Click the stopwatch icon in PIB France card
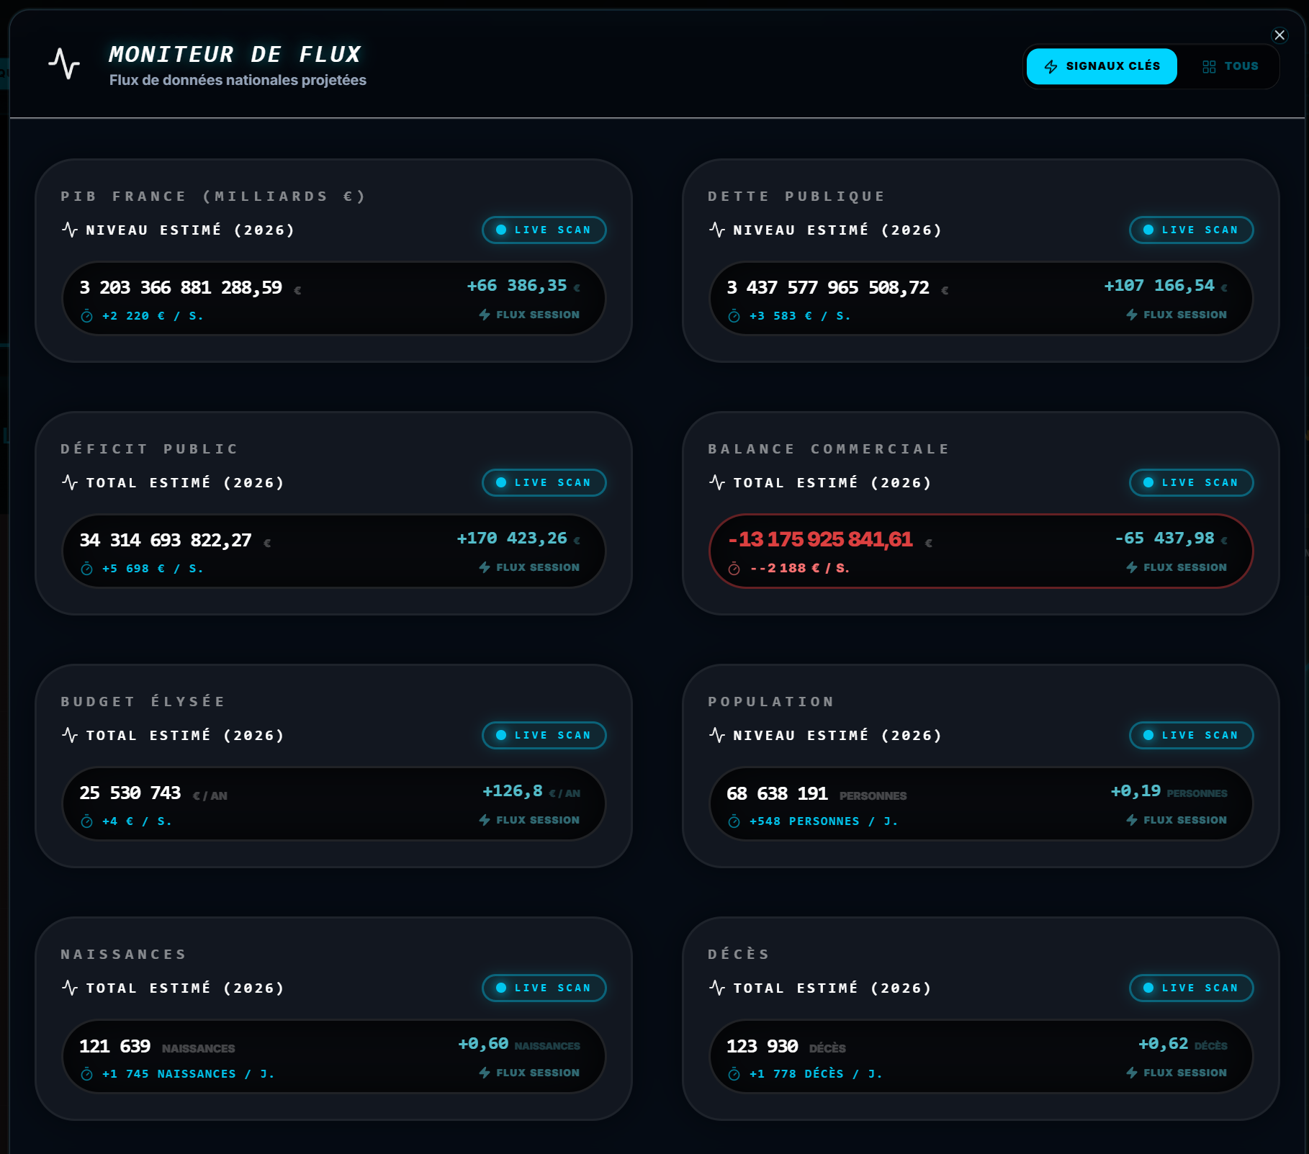Image resolution: width=1309 pixels, height=1154 pixels. coord(87,316)
